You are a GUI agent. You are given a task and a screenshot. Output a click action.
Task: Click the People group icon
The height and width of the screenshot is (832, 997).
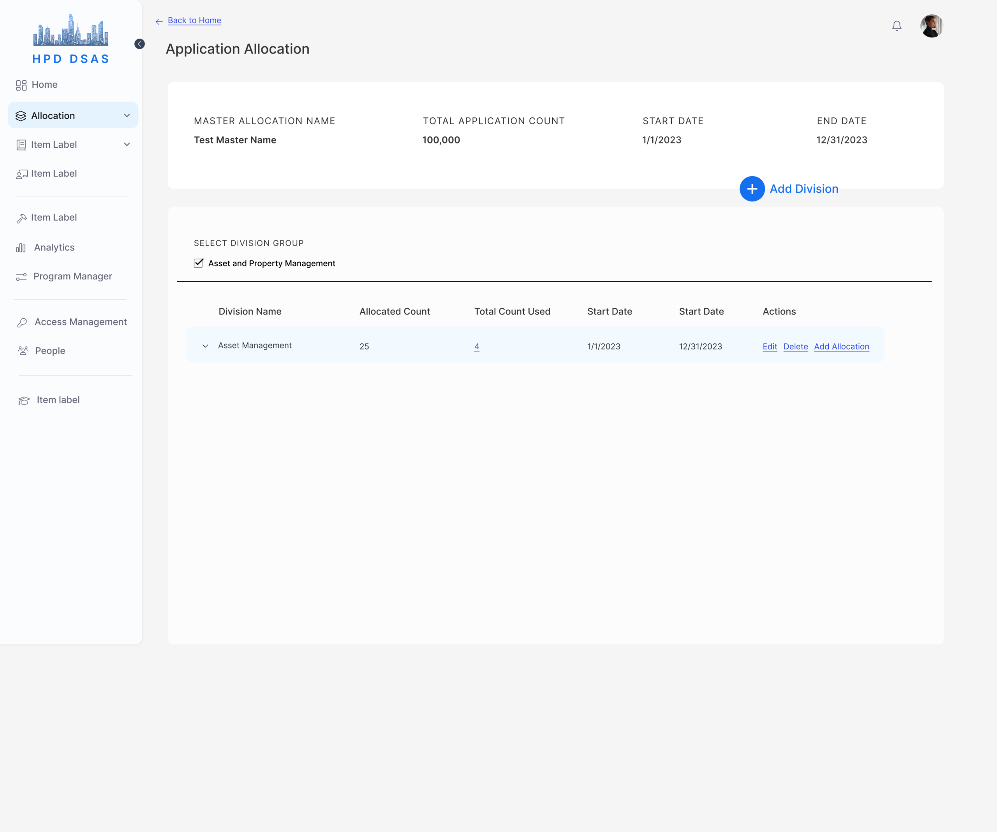pyautogui.click(x=23, y=351)
